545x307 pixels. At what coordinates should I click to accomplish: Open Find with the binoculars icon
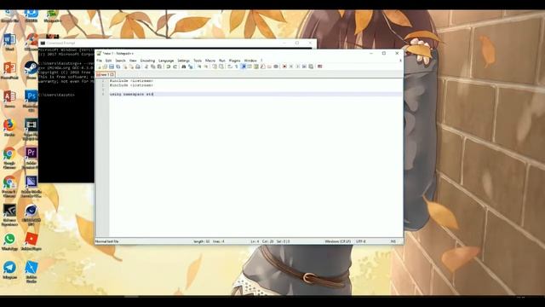coord(183,67)
